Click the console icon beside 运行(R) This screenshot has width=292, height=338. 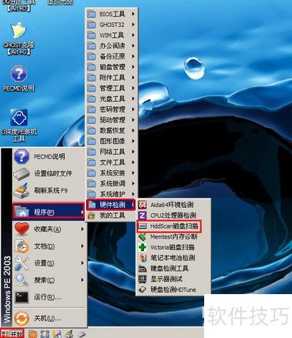click(x=22, y=297)
